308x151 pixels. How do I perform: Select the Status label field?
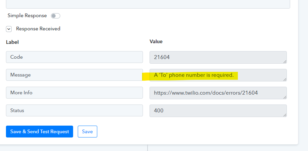(74, 110)
